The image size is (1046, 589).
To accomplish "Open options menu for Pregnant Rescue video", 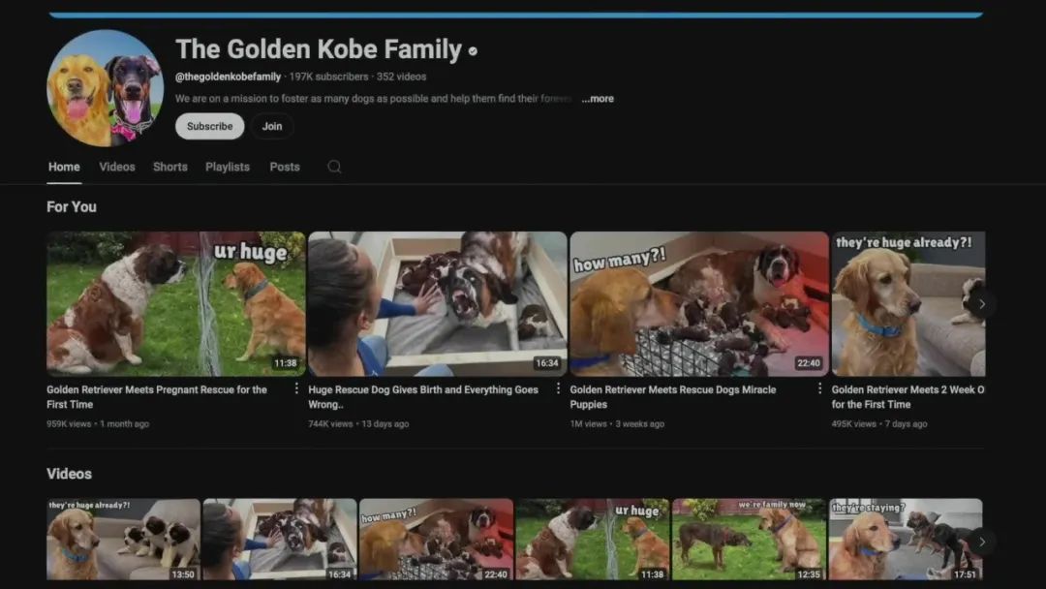I will pyautogui.click(x=296, y=388).
